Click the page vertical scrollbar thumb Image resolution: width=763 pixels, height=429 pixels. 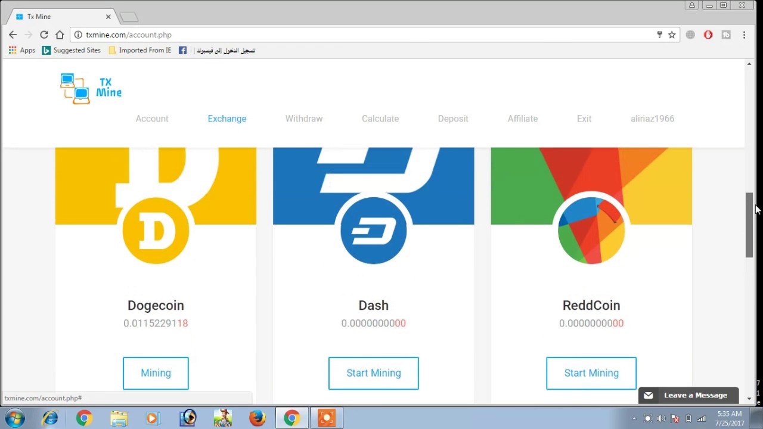749,225
